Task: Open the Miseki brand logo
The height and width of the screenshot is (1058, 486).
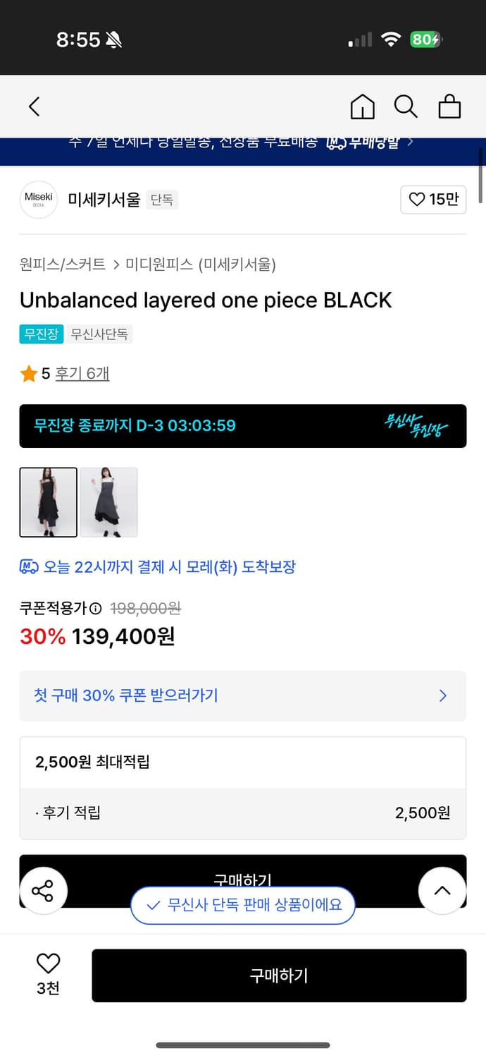Action: (x=39, y=200)
